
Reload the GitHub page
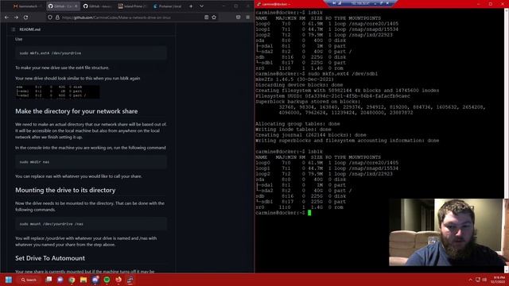[25, 17]
